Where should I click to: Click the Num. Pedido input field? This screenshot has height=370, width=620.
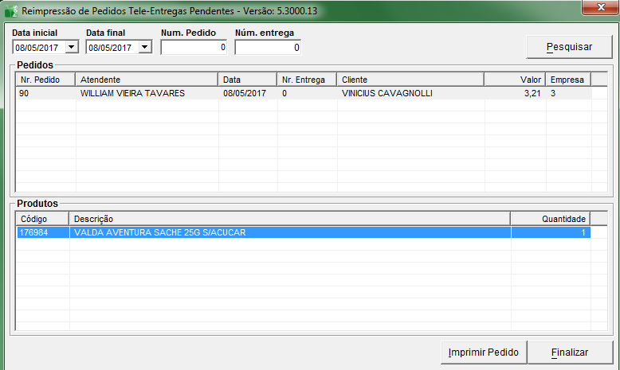[194, 48]
